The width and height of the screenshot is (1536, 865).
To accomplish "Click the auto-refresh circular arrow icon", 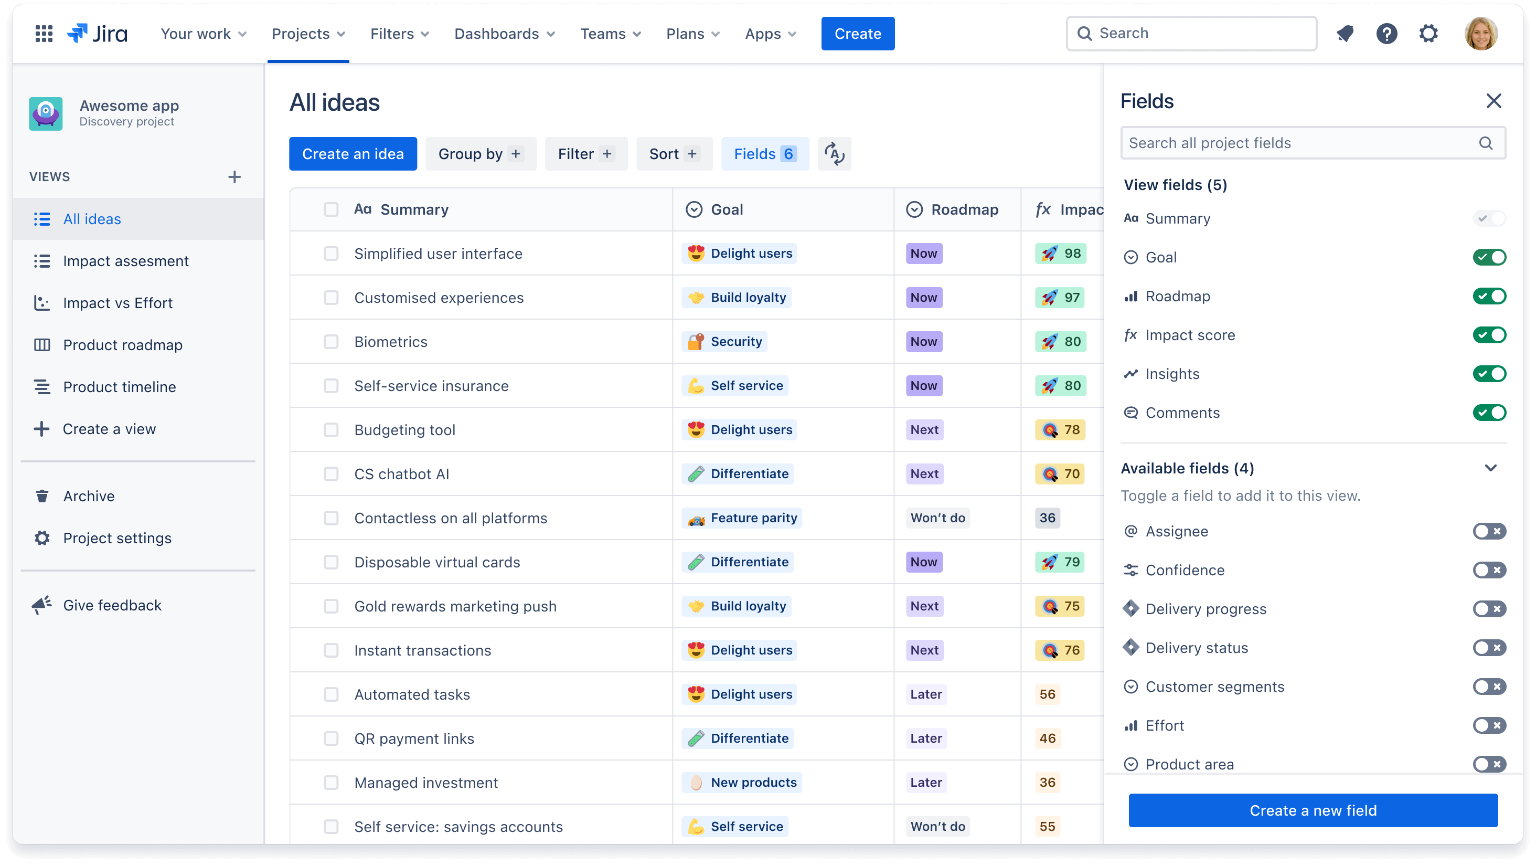I will [834, 154].
